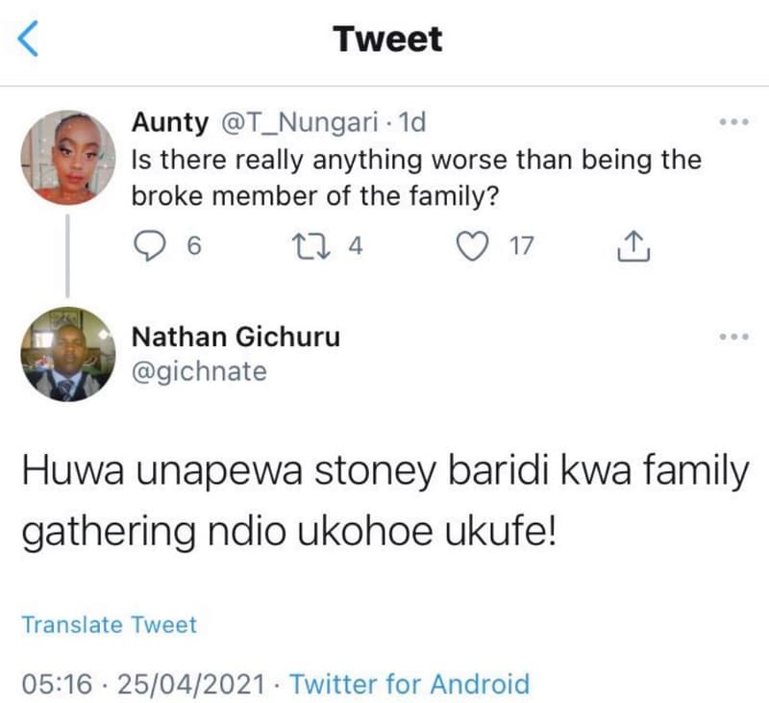Select the 25/04/2021 timestamp text

[188, 684]
